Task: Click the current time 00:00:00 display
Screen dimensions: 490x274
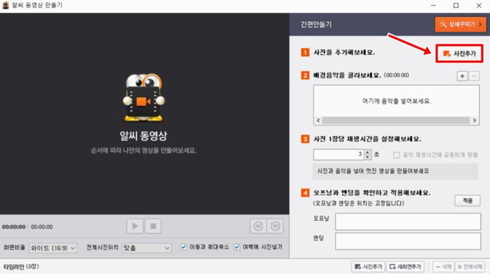Action: [13, 227]
